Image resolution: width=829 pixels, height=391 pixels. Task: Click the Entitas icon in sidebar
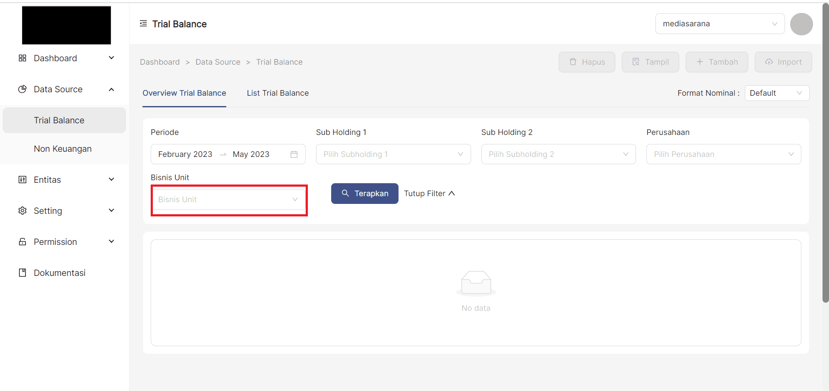pos(22,180)
